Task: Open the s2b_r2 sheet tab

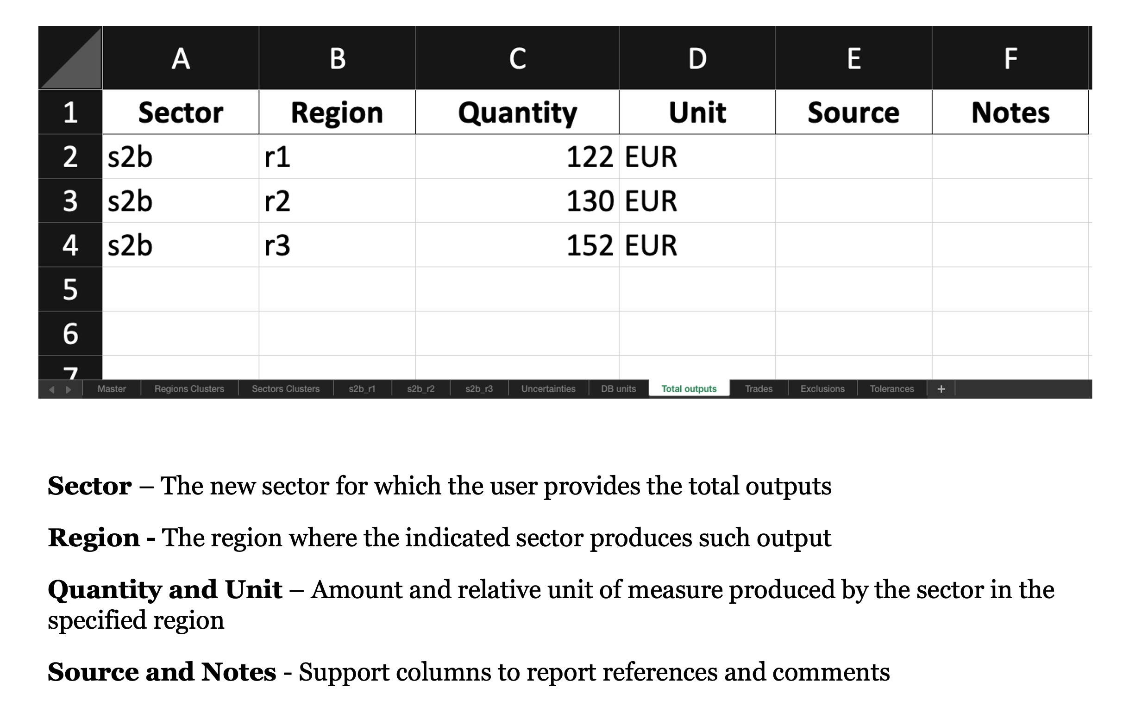Action: click(x=421, y=389)
